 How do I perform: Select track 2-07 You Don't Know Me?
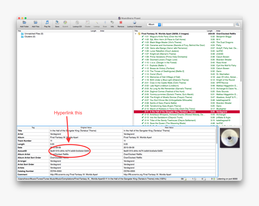(187, 100)
